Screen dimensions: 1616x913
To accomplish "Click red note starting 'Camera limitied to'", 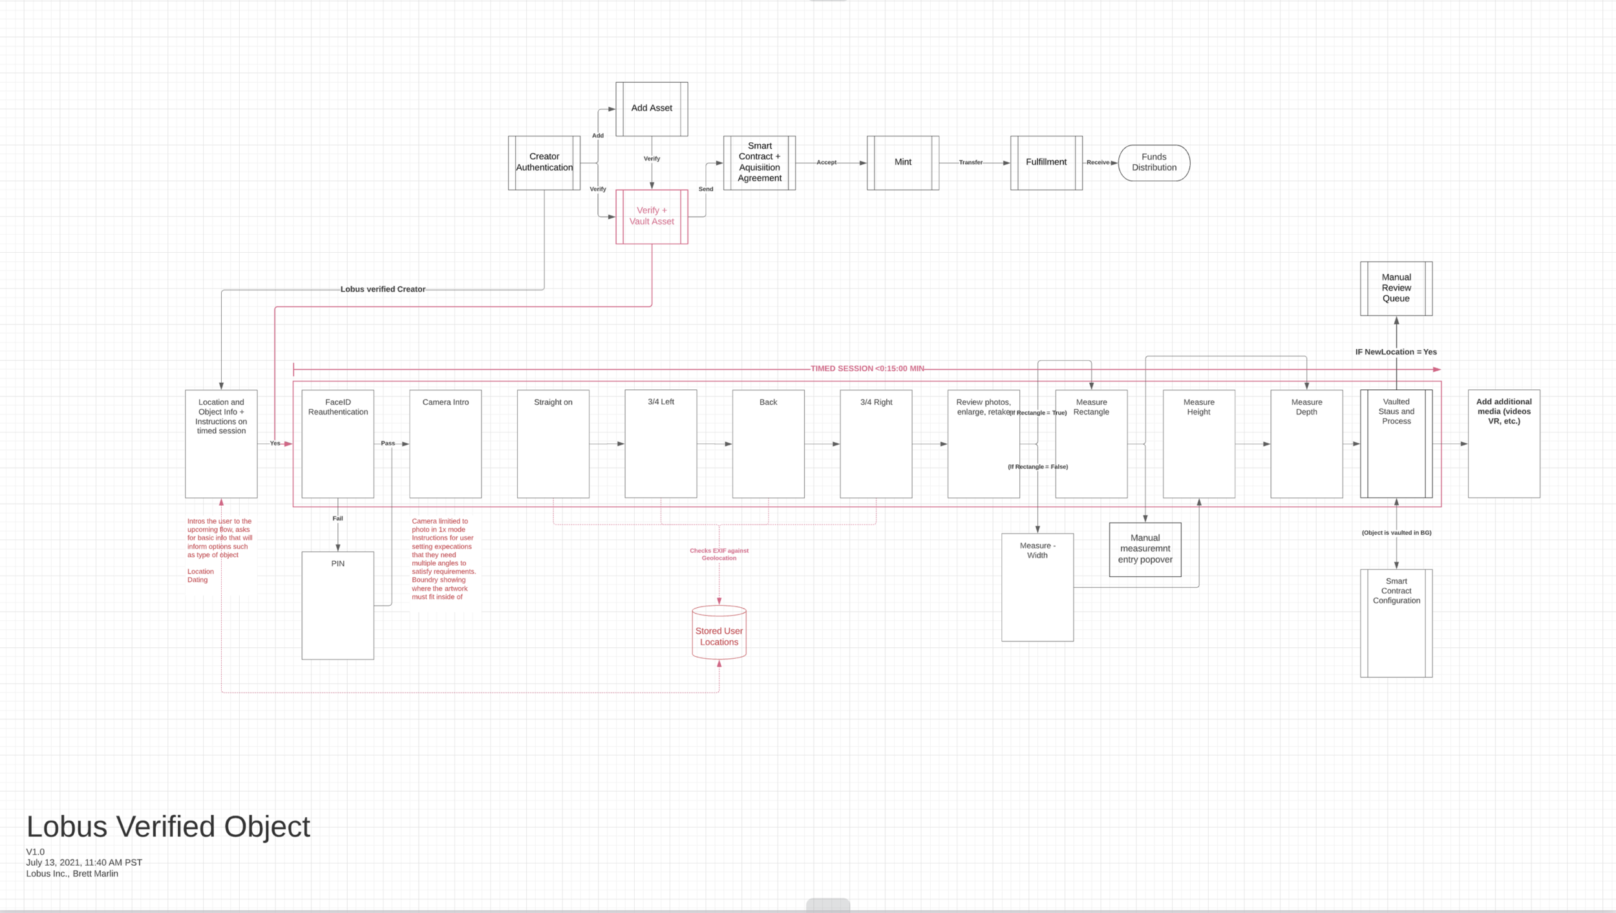I will point(444,559).
